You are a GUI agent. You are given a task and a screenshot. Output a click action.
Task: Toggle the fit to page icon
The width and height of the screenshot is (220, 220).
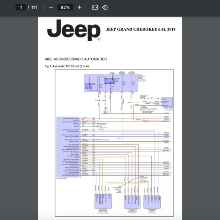tap(95, 7)
